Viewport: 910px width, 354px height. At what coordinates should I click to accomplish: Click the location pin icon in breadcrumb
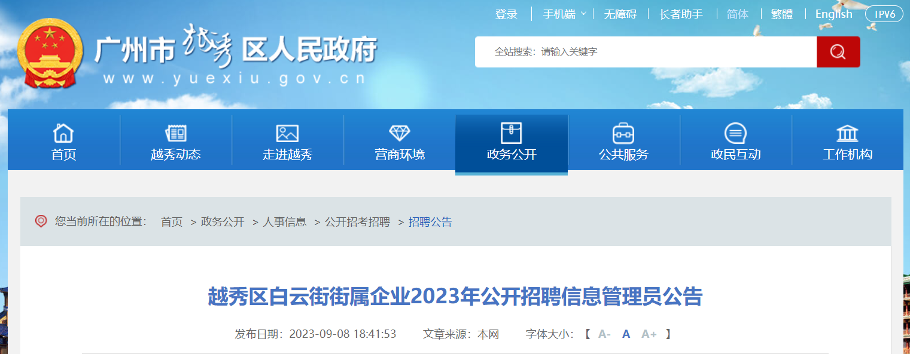pos(41,221)
